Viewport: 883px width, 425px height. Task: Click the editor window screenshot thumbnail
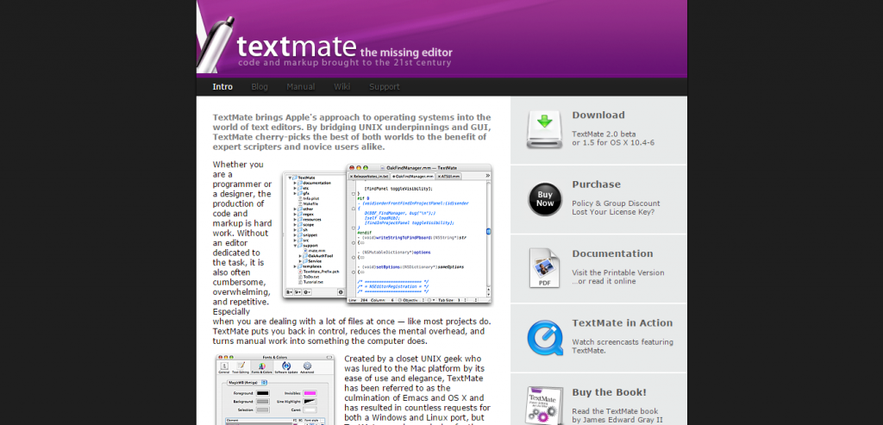tap(418, 234)
